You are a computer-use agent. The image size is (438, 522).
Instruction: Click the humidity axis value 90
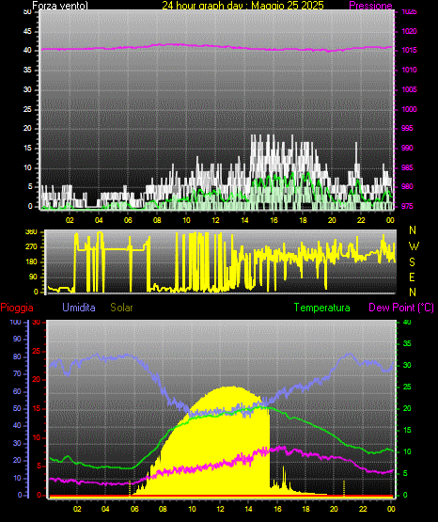17,339
